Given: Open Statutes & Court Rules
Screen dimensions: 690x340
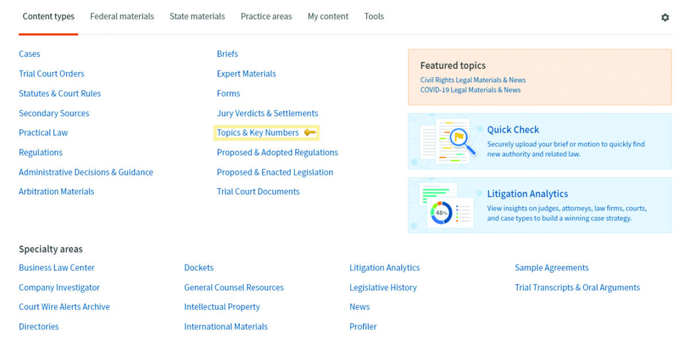Looking at the screenshot, I should pyautogui.click(x=60, y=94).
